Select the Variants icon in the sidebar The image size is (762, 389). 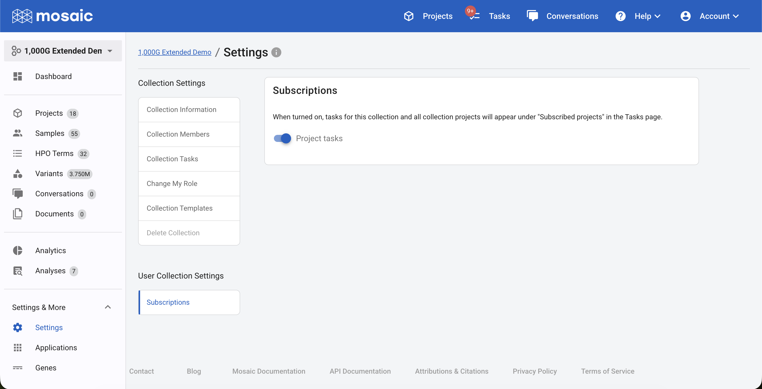click(17, 174)
